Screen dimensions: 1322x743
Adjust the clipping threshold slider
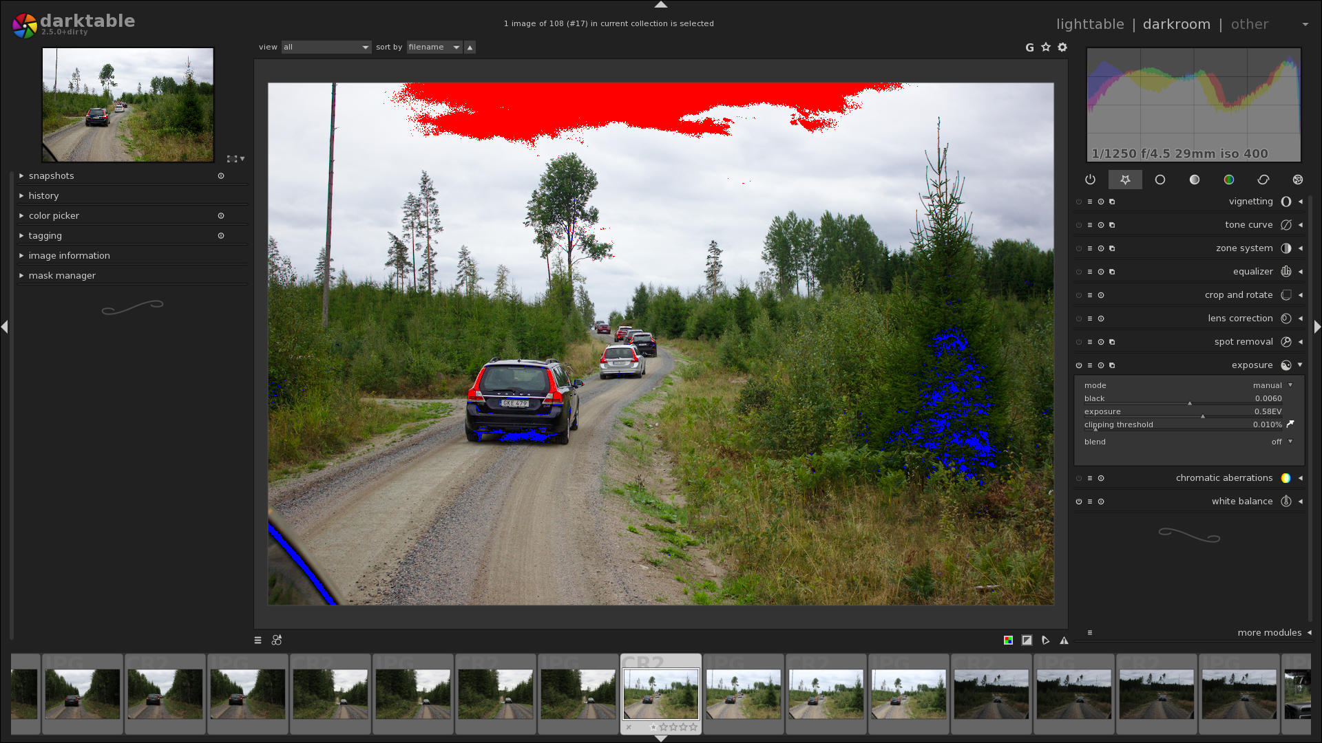pos(1183,425)
